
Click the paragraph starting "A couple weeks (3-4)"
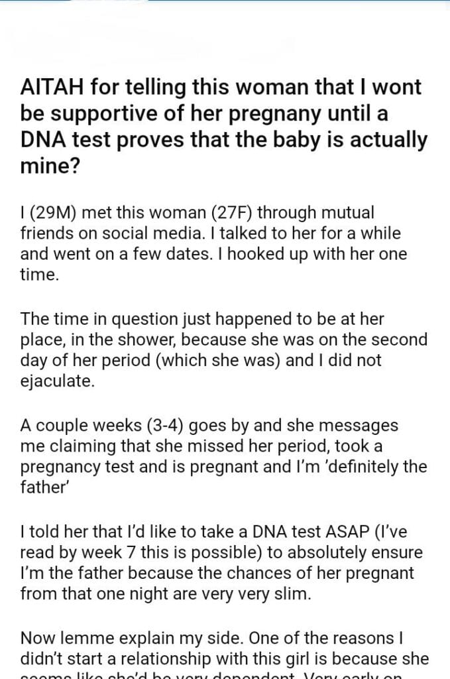point(224,456)
